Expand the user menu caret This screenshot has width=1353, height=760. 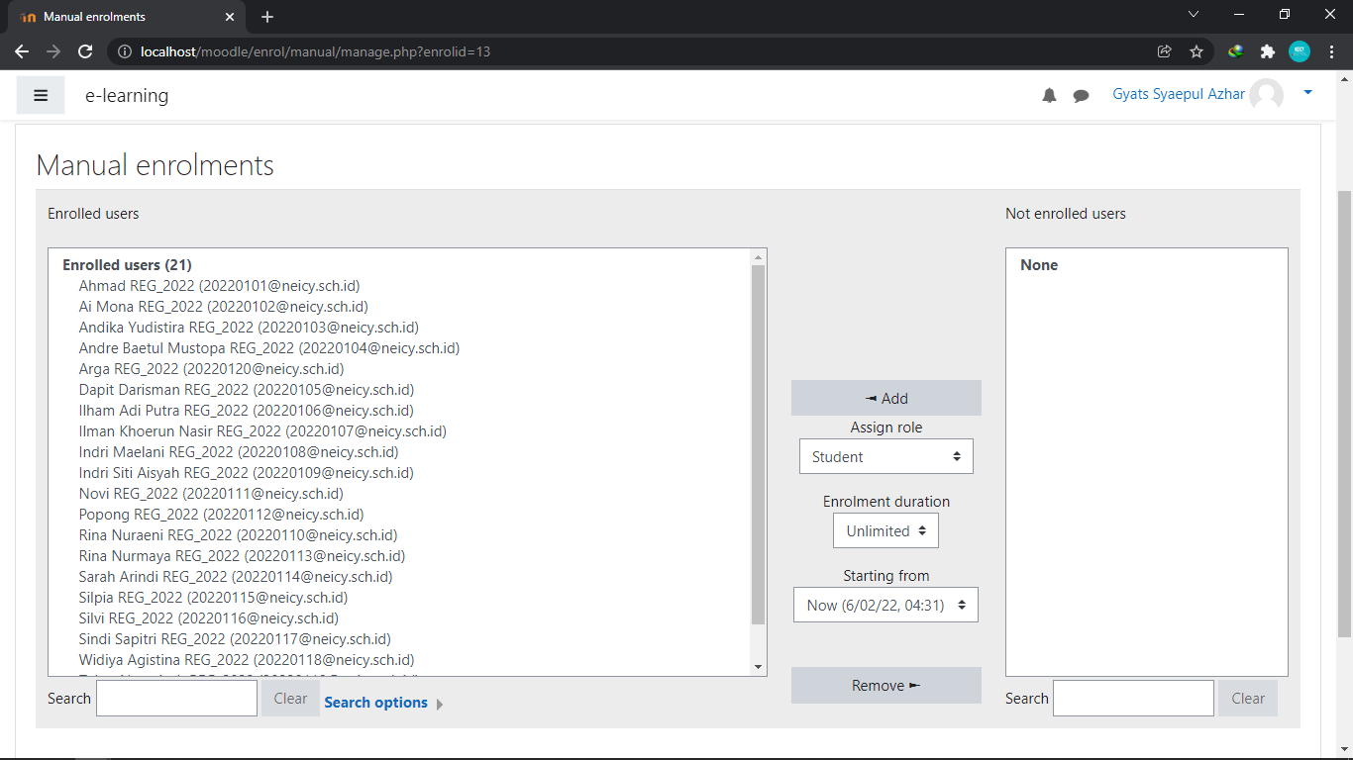point(1307,92)
